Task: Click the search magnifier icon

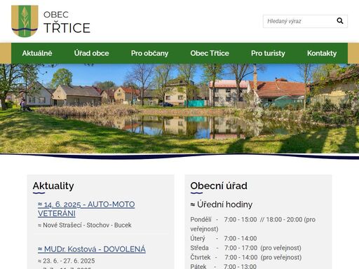Action: (340, 21)
